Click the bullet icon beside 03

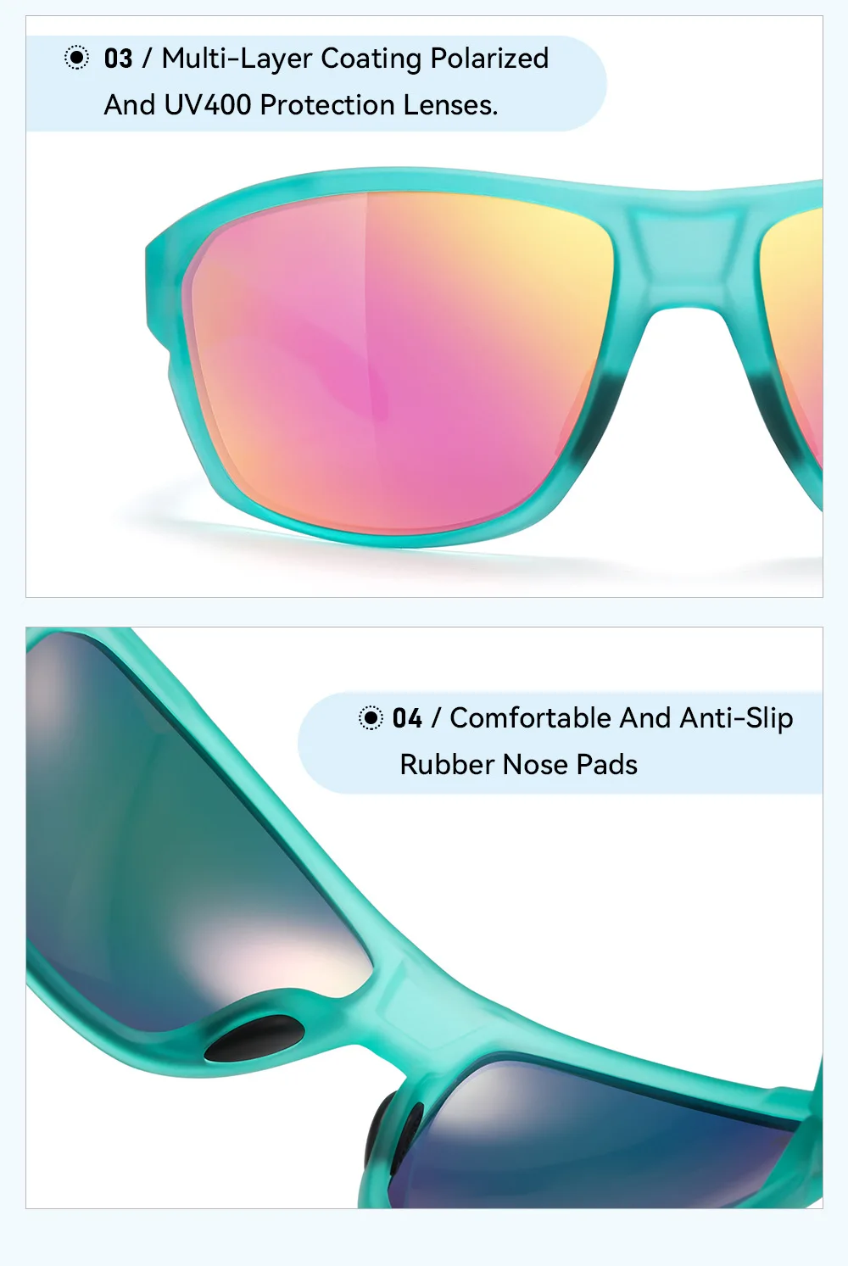[76, 58]
